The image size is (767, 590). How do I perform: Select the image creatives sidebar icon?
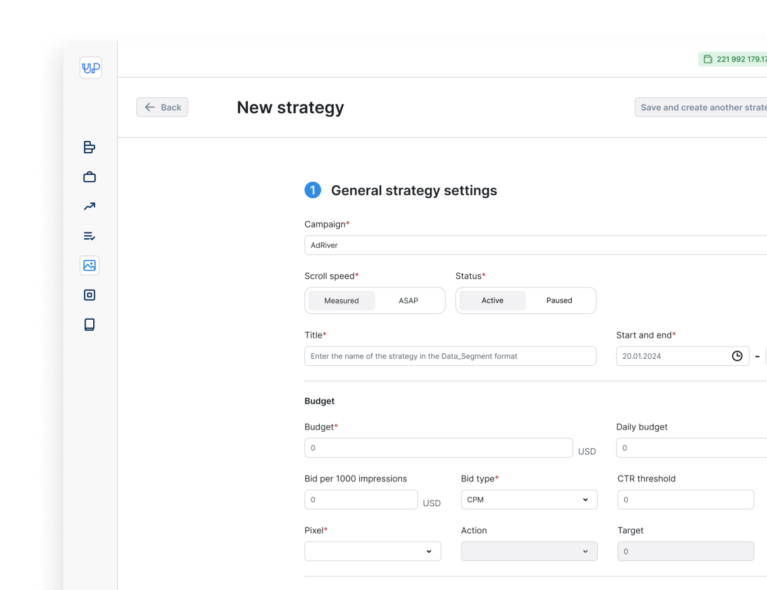[x=90, y=265]
